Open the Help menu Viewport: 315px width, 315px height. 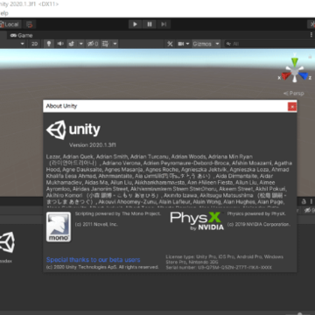coord(4,13)
